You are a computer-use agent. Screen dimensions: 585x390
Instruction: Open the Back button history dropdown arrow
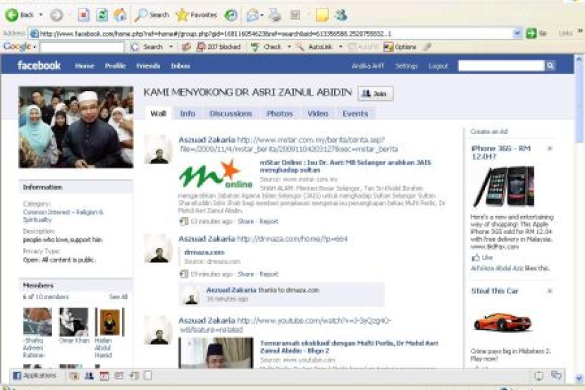pos(41,15)
